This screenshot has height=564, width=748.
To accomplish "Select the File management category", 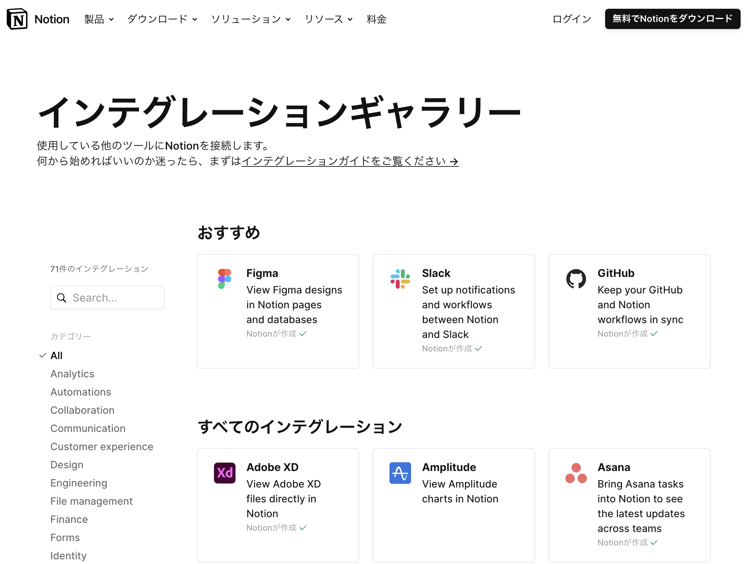I will tap(91, 501).
